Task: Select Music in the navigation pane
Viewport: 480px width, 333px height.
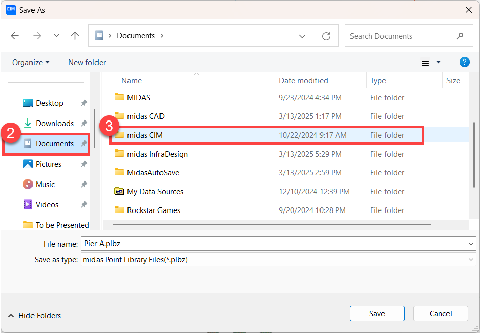Action: [x=45, y=185]
